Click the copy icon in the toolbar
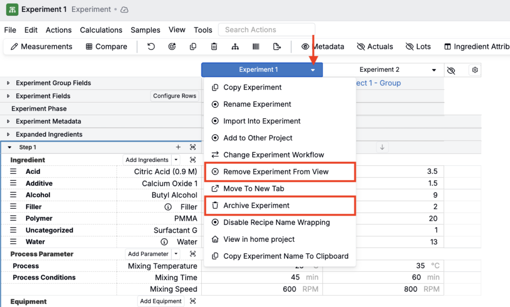The width and height of the screenshot is (510, 307). pyautogui.click(x=193, y=47)
